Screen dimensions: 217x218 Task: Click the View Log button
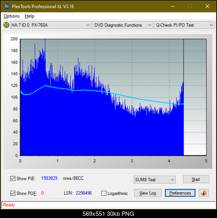tap(148, 193)
